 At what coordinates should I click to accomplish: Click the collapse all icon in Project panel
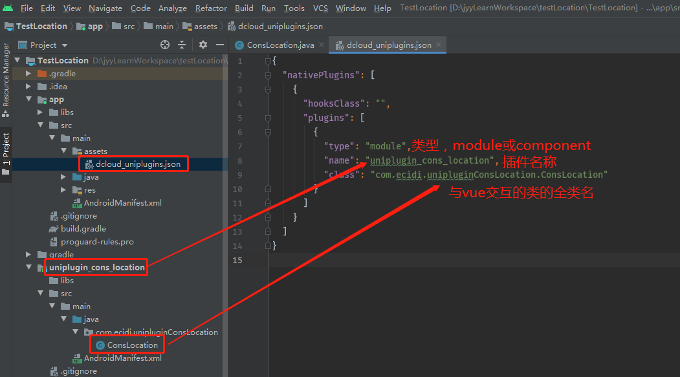(182, 45)
